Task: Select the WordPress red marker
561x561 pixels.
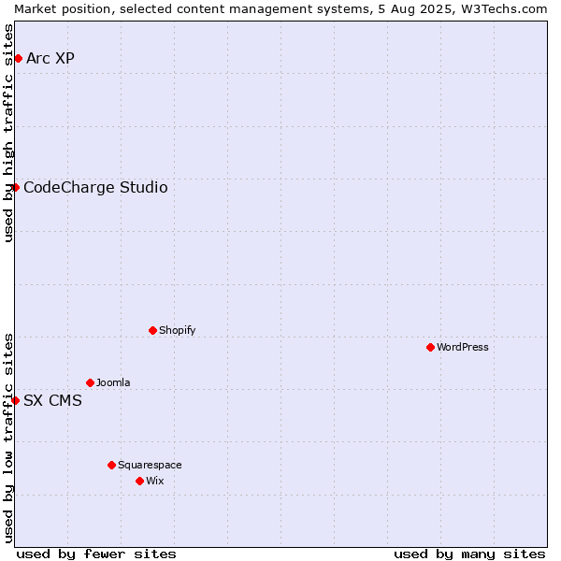Action: click(x=430, y=347)
